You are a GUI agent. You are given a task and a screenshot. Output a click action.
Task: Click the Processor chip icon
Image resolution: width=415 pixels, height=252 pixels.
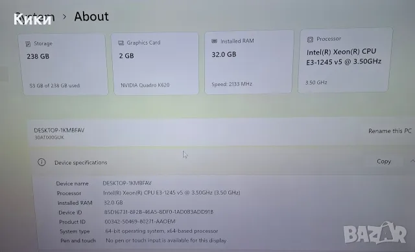(x=310, y=39)
